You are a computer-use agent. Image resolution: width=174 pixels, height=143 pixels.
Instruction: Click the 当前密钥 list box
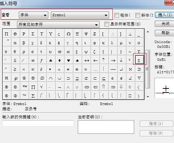tap(106, 127)
